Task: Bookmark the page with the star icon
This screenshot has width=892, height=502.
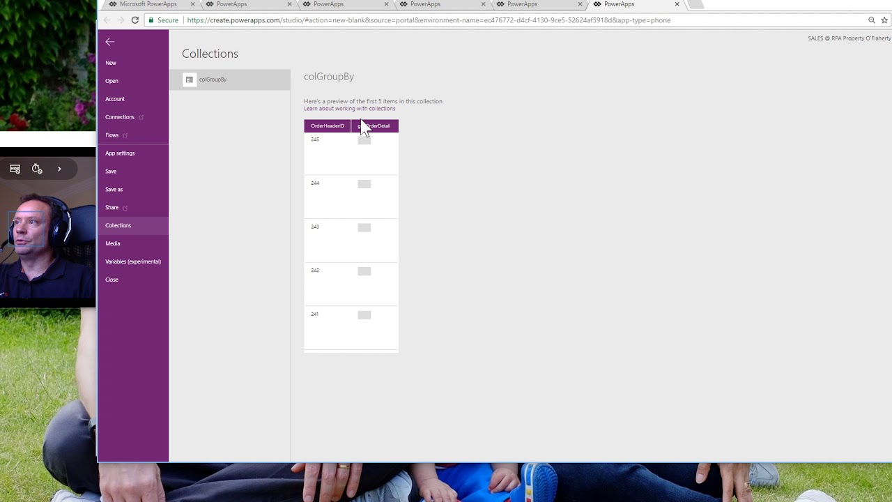Action: click(x=884, y=20)
